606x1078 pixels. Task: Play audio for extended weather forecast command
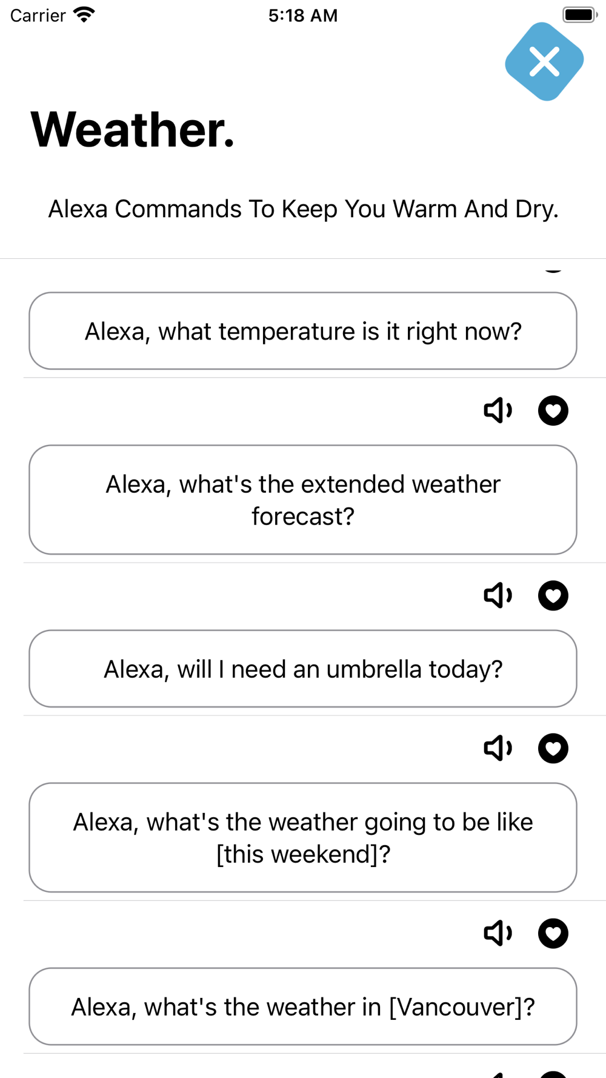[498, 410]
